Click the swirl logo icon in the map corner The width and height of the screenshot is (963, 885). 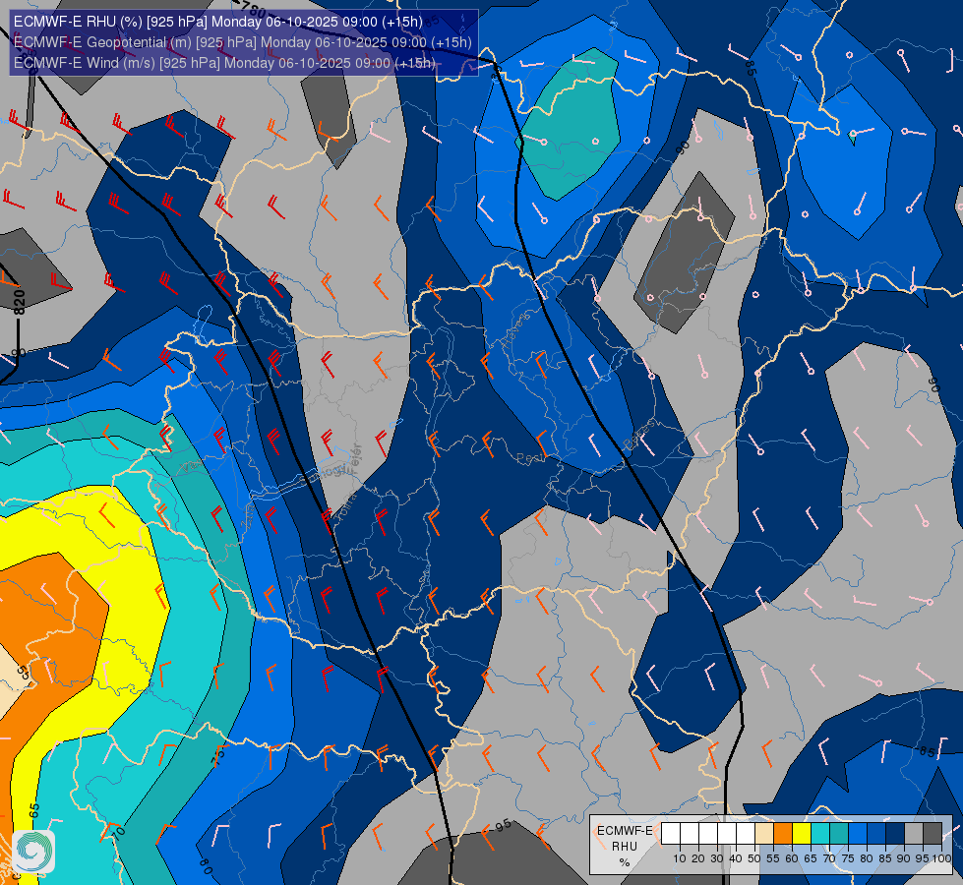(x=33, y=852)
